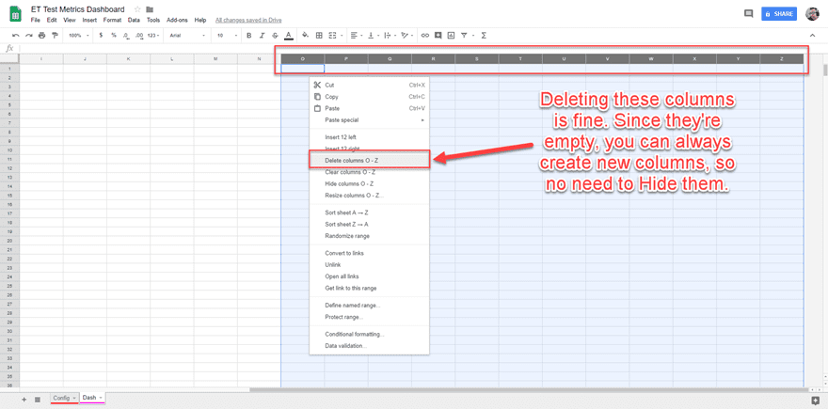Toggle italic formatting
828x409 pixels.
(263, 36)
